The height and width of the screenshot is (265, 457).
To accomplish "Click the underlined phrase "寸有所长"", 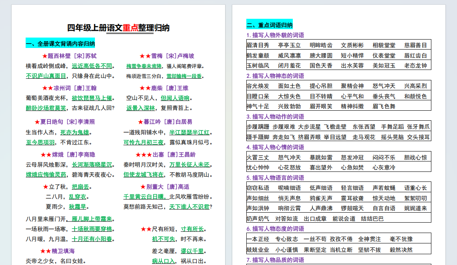I will [x=192, y=229].
